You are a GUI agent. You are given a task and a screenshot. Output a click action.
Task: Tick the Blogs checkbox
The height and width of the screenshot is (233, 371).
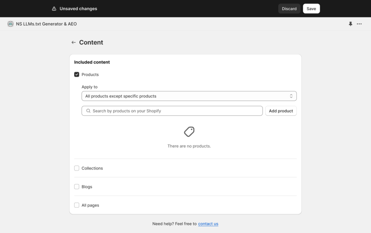coord(77,187)
